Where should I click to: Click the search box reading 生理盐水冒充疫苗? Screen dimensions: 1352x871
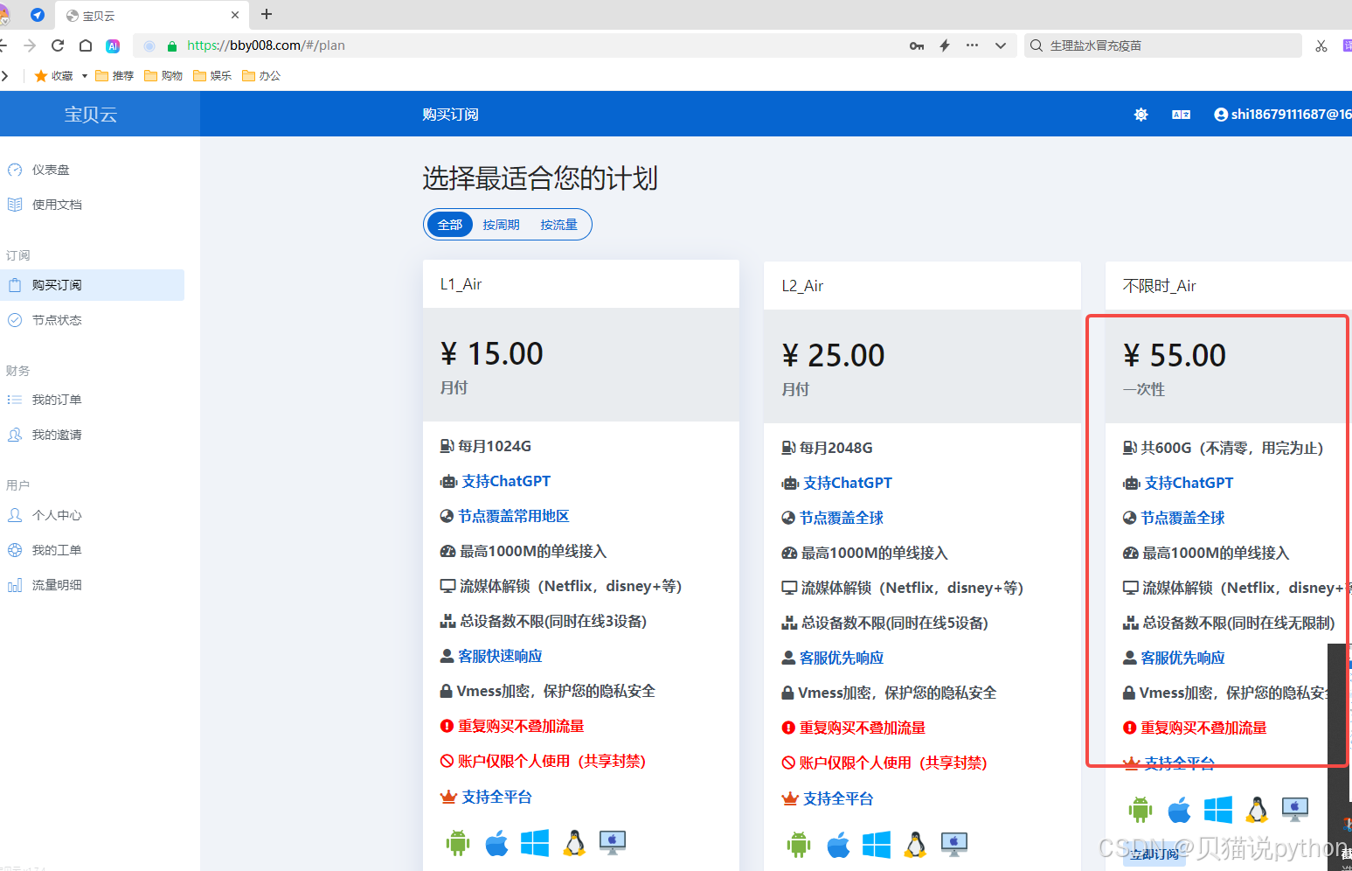tap(1163, 45)
